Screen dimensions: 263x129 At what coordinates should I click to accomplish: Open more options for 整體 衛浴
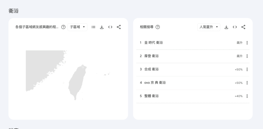pos(247,96)
